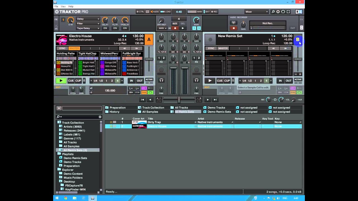Toggle the metronome icon below FX
Viewport: 358px width, 201px height.
56,27
